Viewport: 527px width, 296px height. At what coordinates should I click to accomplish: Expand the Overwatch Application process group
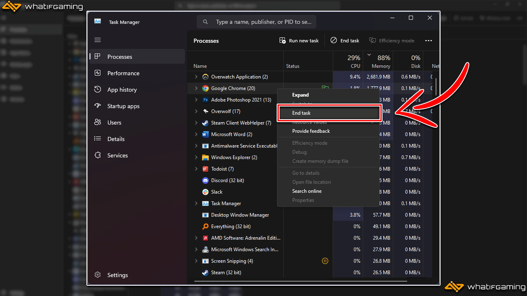tap(196, 77)
